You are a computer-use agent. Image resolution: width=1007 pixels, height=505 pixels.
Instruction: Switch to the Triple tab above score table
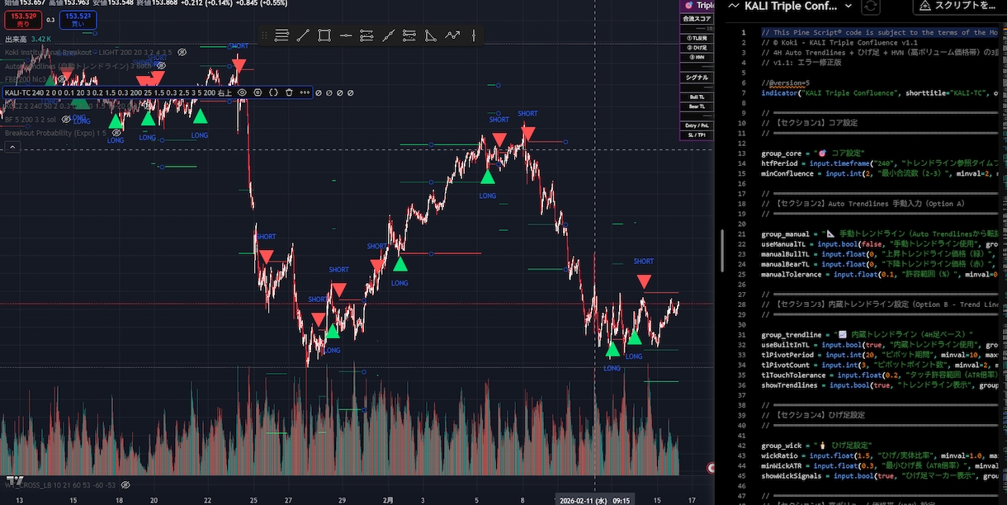click(x=697, y=5)
